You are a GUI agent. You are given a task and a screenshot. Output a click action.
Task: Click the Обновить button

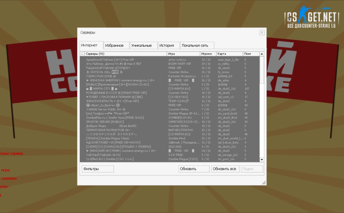click(194, 169)
